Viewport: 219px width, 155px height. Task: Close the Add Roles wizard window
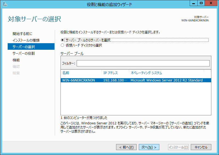click(x=211, y=3)
